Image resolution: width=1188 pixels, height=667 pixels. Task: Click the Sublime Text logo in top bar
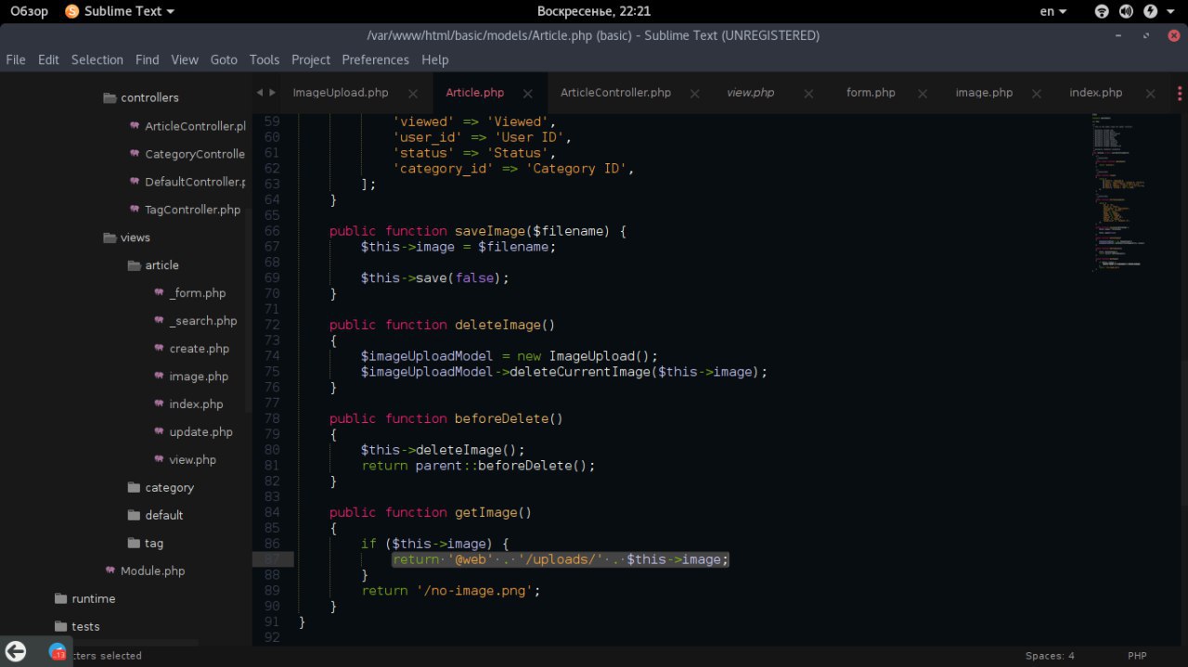[x=72, y=11]
